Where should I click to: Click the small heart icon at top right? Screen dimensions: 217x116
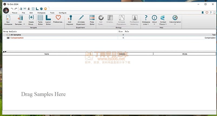coord(207,13)
